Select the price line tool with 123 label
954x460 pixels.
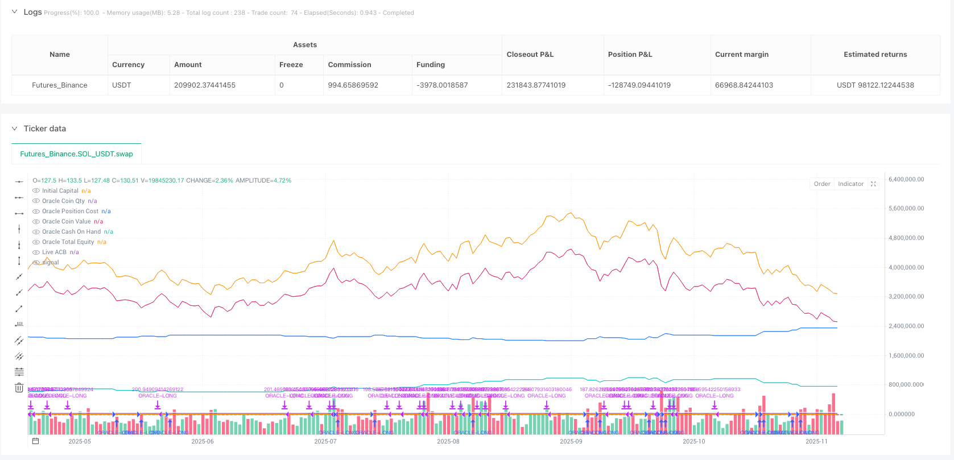19,324
